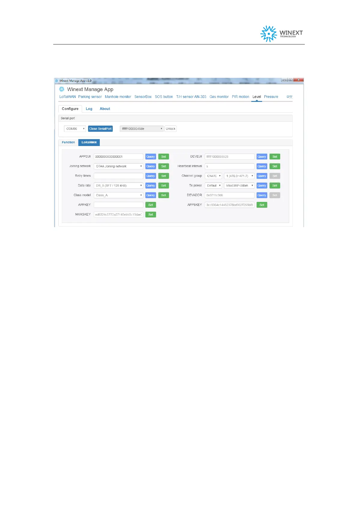The height and width of the screenshot is (506, 358).
Task: Query the DEVADDR value
Action: click(x=262, y=195)
